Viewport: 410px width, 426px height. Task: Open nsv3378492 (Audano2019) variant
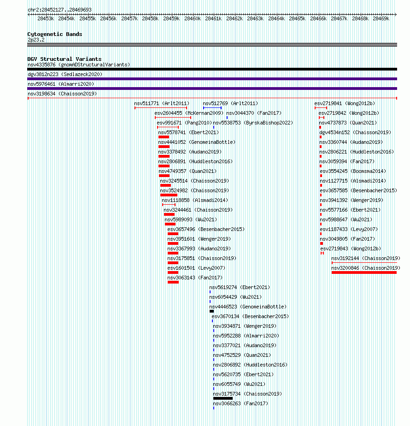coord(190,152)
